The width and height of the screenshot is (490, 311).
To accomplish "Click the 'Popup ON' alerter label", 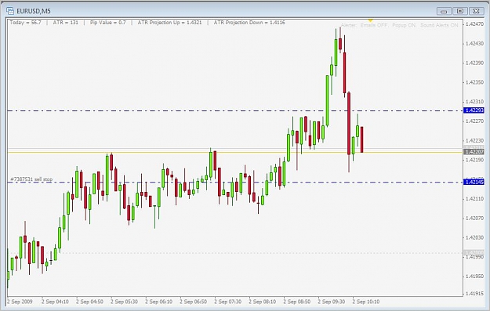I will 404,25.
